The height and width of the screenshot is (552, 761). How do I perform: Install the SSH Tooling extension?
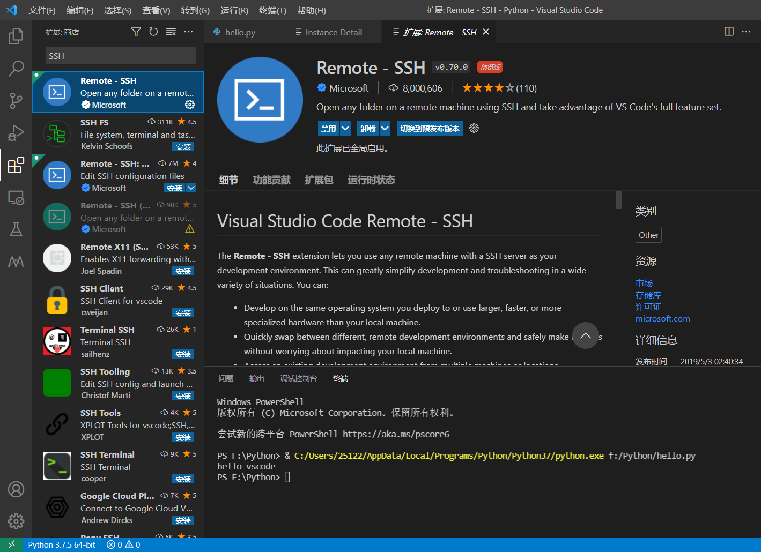point(183,396)
